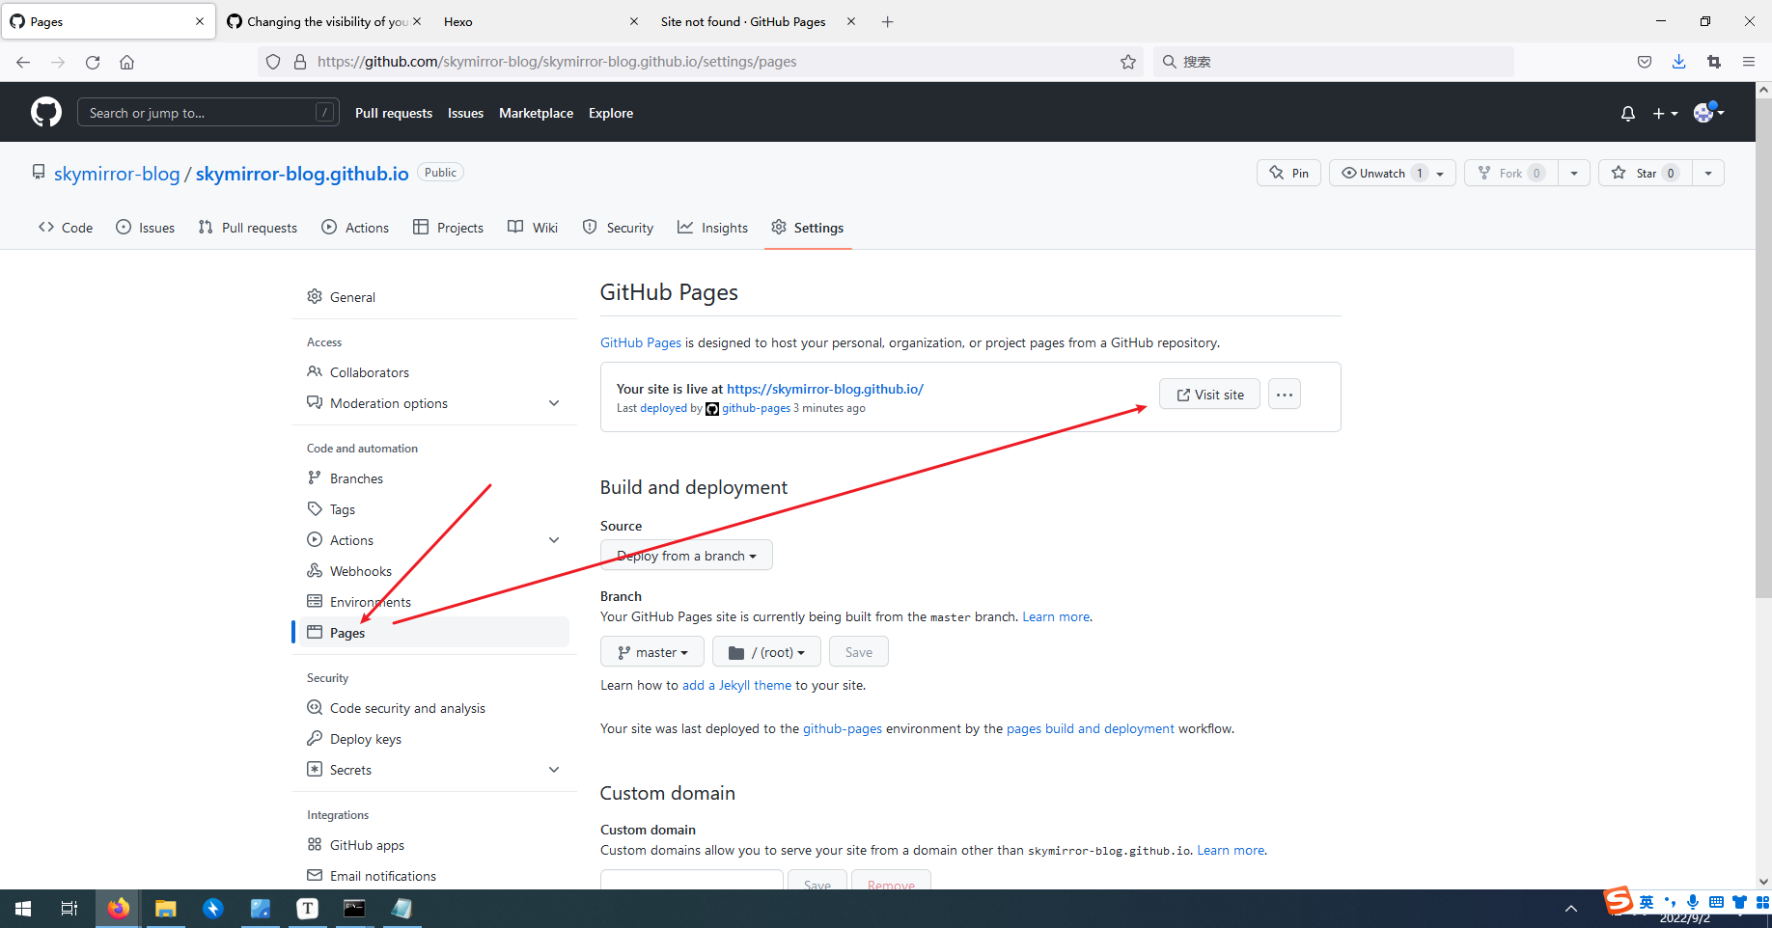1772x928 pixels.
Task: Open the repository Issues tab
Action: click(145, 228)
